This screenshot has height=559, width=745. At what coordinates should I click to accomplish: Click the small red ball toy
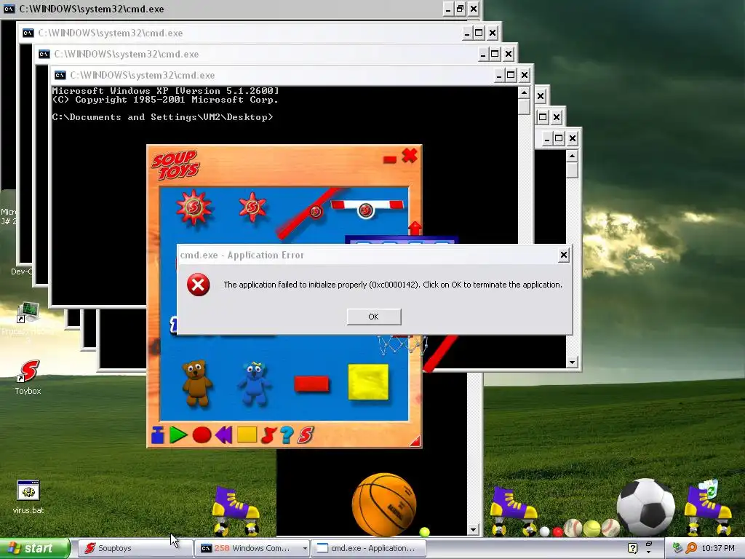[558, 531]
